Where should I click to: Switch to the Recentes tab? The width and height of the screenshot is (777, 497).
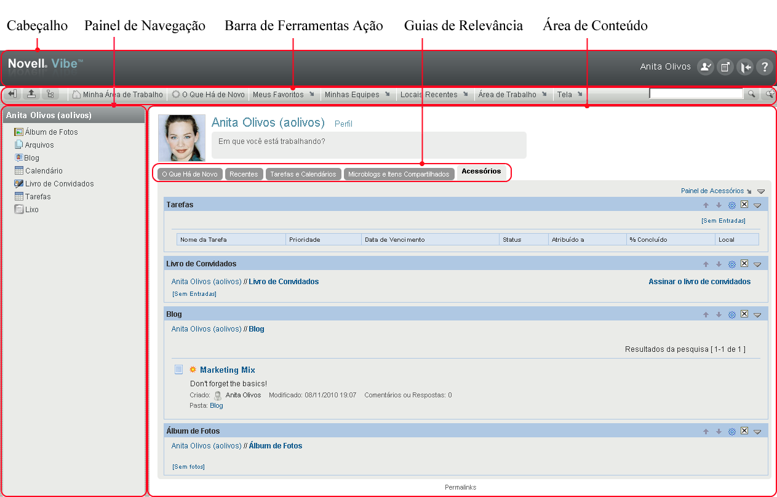(244, 173)
